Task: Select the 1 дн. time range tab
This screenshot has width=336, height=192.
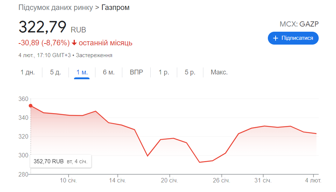Action: [x=28, y=72]
